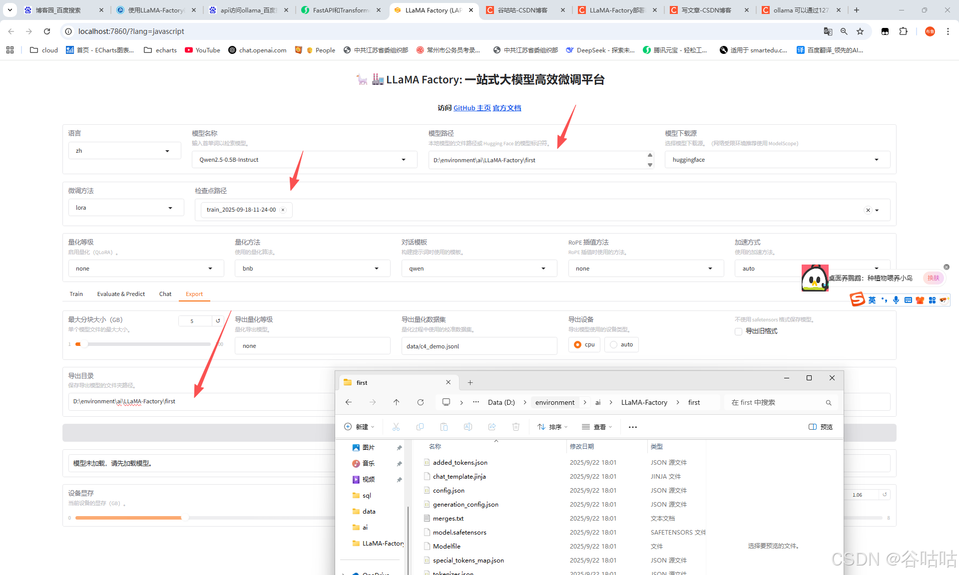Click the Delete trash icon in Explorer

[516, 427]
